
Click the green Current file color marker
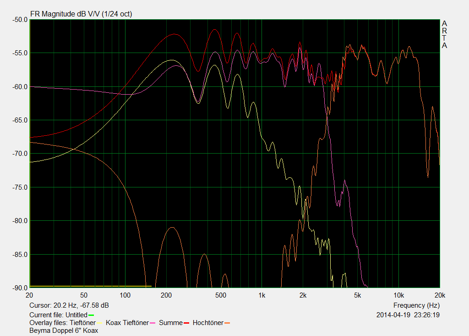pyautogui.click(x=91, y=315)
